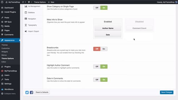The height and width of the screenshot is (100, 178).
Task: Open the Plugins menu
Action: (x=8, y=67)
